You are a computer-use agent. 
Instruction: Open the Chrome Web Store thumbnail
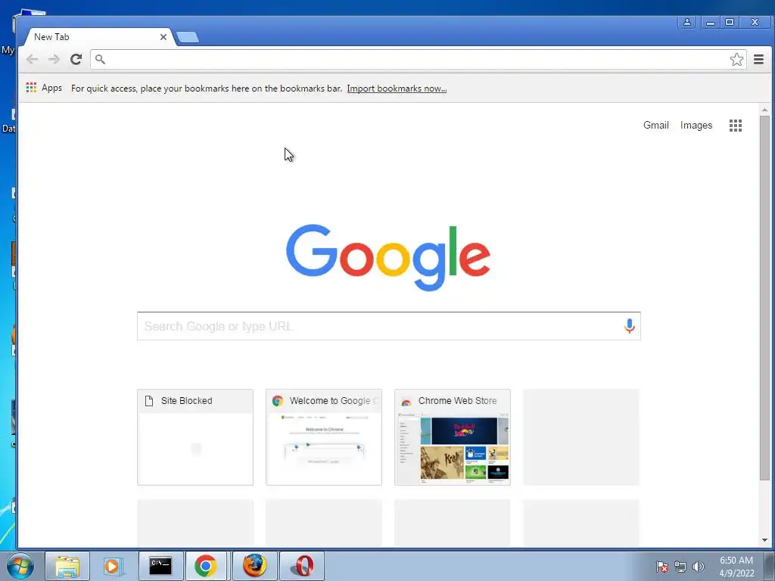click(453, 437)
